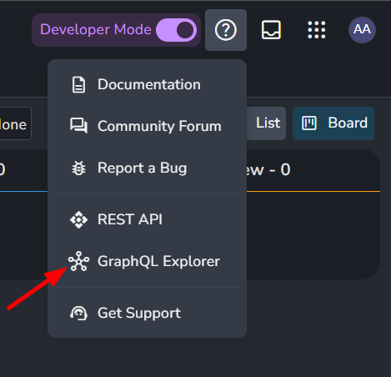Viewport: 391px width, 377px height.
Task: Open the AA user avatar menu
Action: tap(362, 30)
